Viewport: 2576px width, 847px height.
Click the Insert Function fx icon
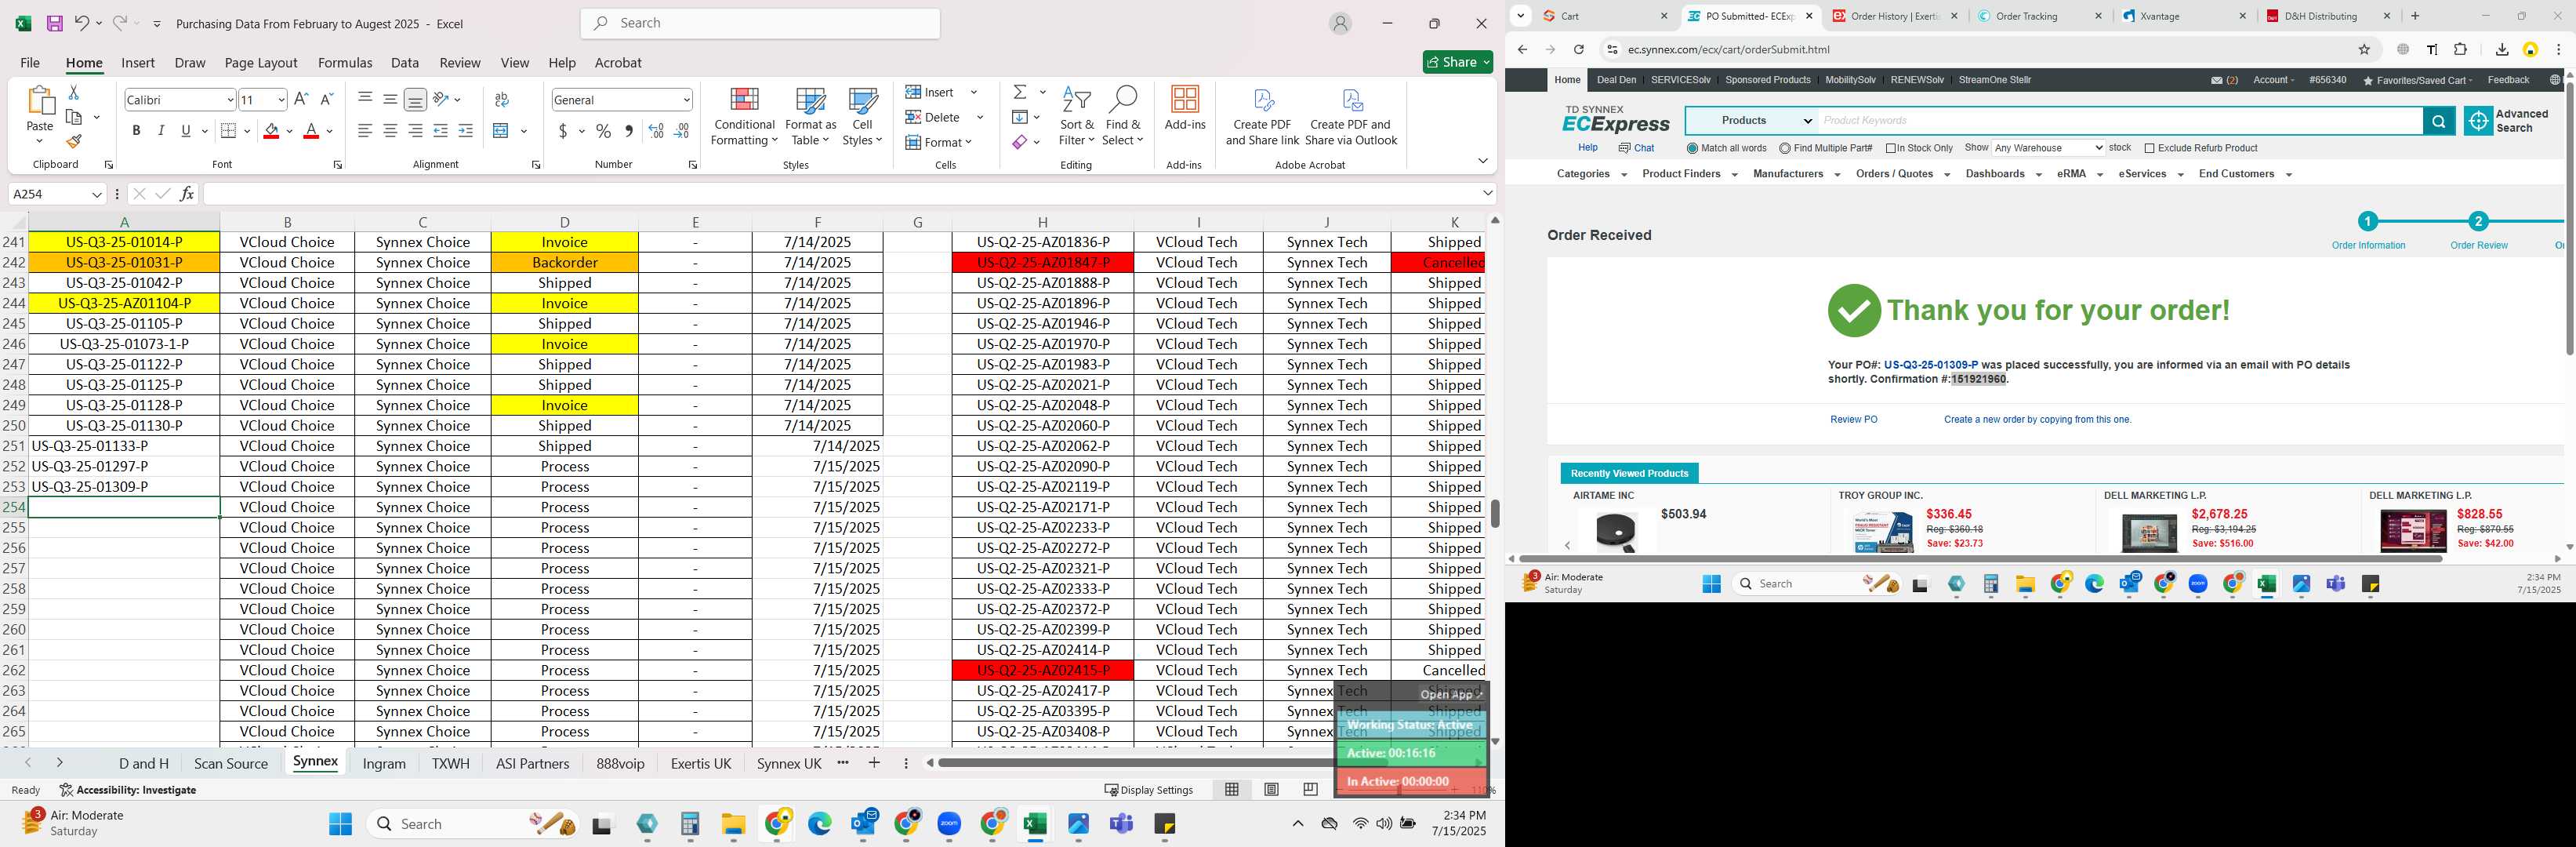click(x=187, y=194)
